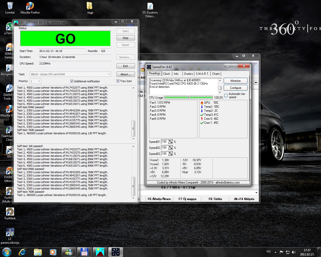
Task: Click the second CPU Usage progress bar
Action: pyautogui.click(x=201, y=97)
